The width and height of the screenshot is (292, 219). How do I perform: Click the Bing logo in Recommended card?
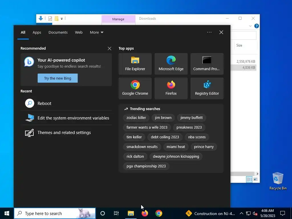click(29, 62)
